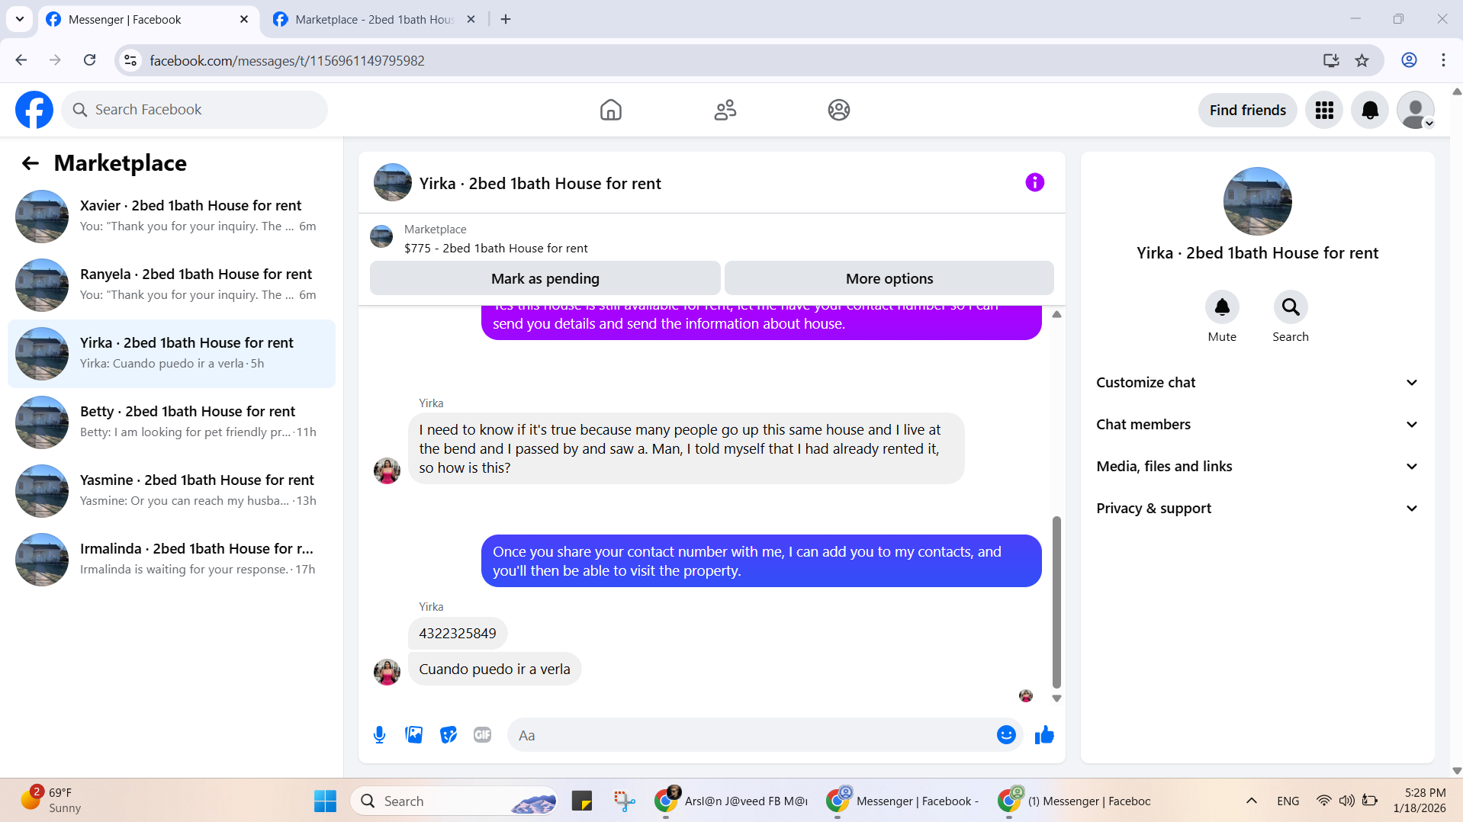Screen dimensions: 1463x822
Task: Open Sticky Notes icon on taskbar
Action: coord(582,801)
